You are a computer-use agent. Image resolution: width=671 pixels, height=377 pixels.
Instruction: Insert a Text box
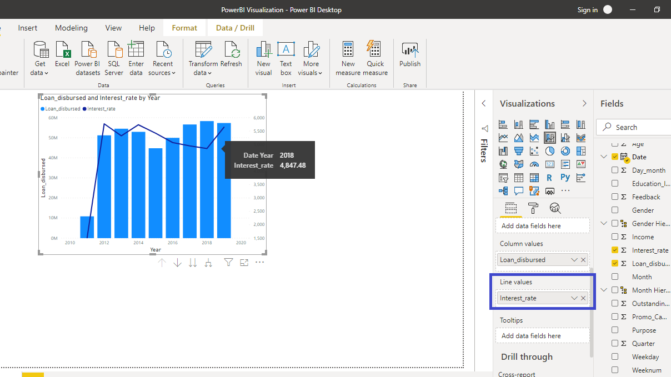286,58
